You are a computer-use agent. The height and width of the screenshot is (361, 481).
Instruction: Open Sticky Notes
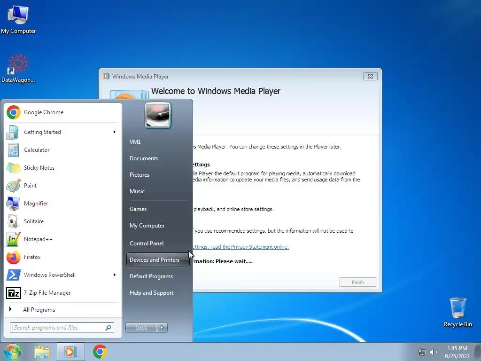coord(63,168)
